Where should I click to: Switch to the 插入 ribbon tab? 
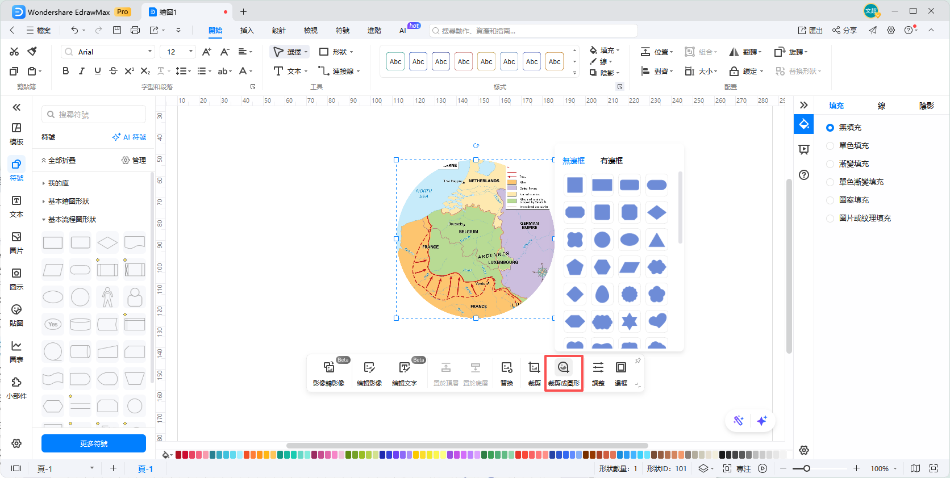pyautogui.click(x=247, y=31)
